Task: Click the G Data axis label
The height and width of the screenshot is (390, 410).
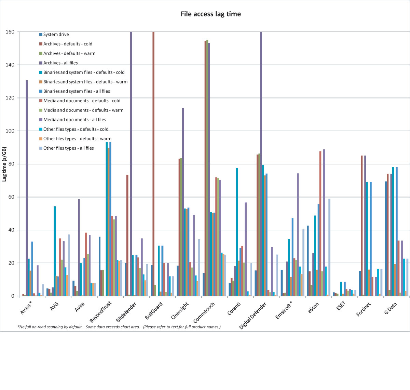Action: [391, 308]
